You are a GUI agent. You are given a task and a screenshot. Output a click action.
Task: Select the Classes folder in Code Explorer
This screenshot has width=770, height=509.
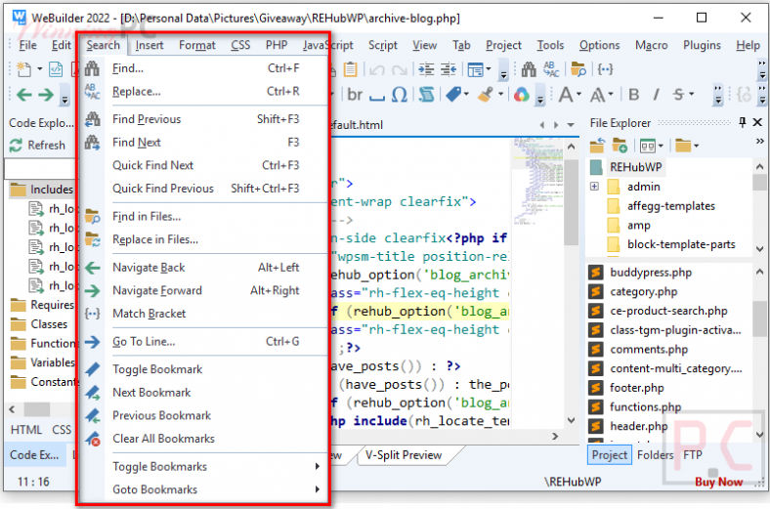click(x=39, y=324)
